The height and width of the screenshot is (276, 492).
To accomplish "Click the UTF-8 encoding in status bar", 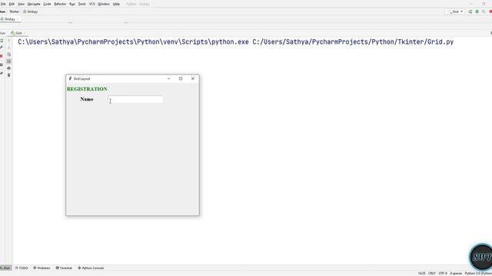I will pos(443,274).
